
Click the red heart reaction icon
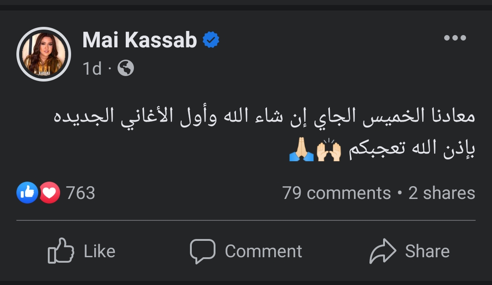(50, 193)
